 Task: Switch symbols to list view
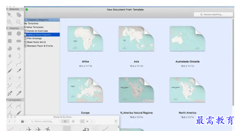(73, 121)
